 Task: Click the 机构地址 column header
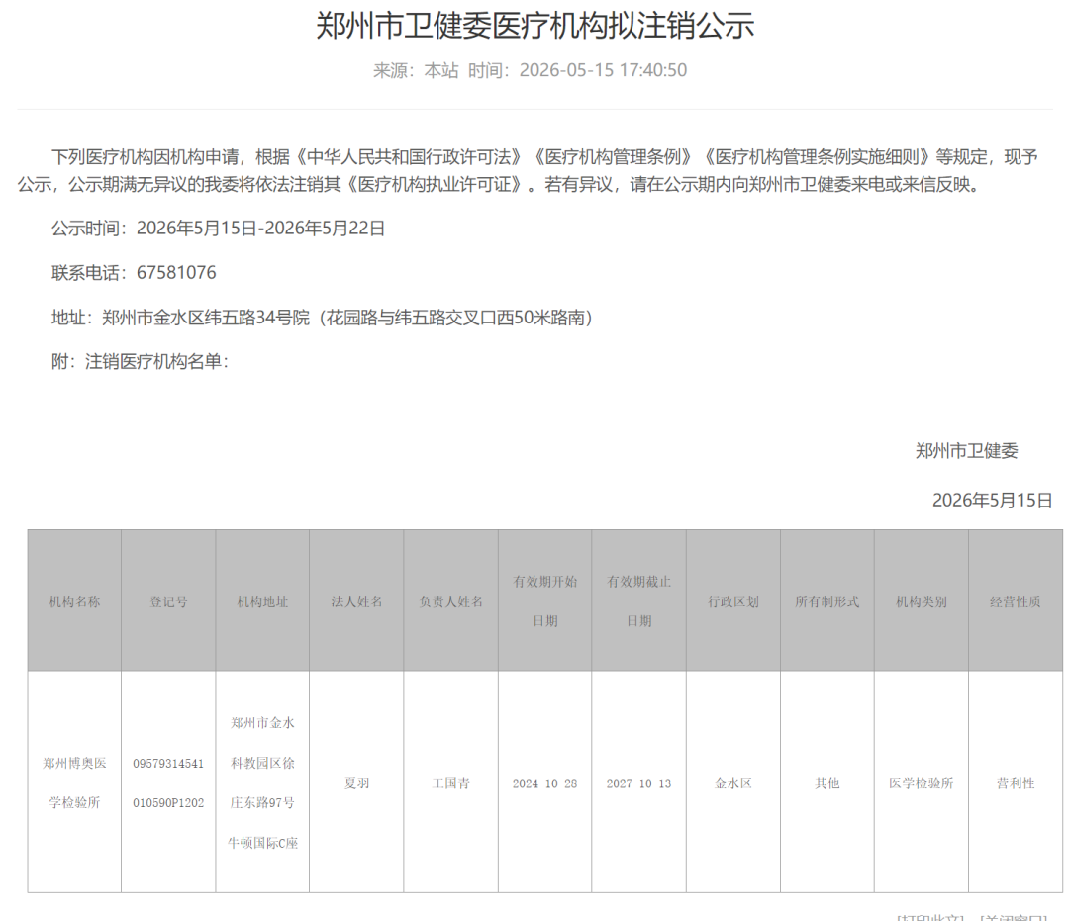(x=262, y=601)
